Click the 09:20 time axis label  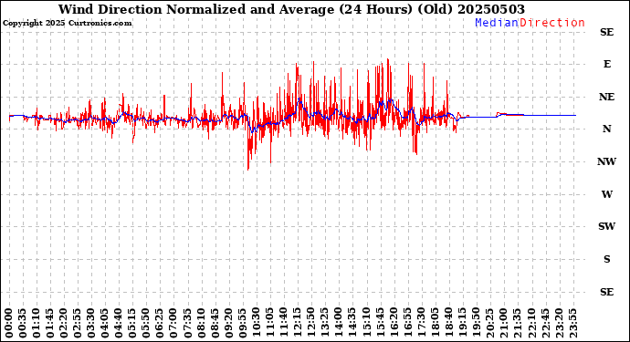[228, 323]
